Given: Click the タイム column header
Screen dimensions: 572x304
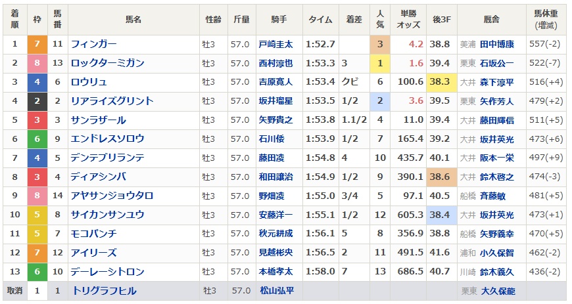Looking at the screenshot, I should coord(320,20).
